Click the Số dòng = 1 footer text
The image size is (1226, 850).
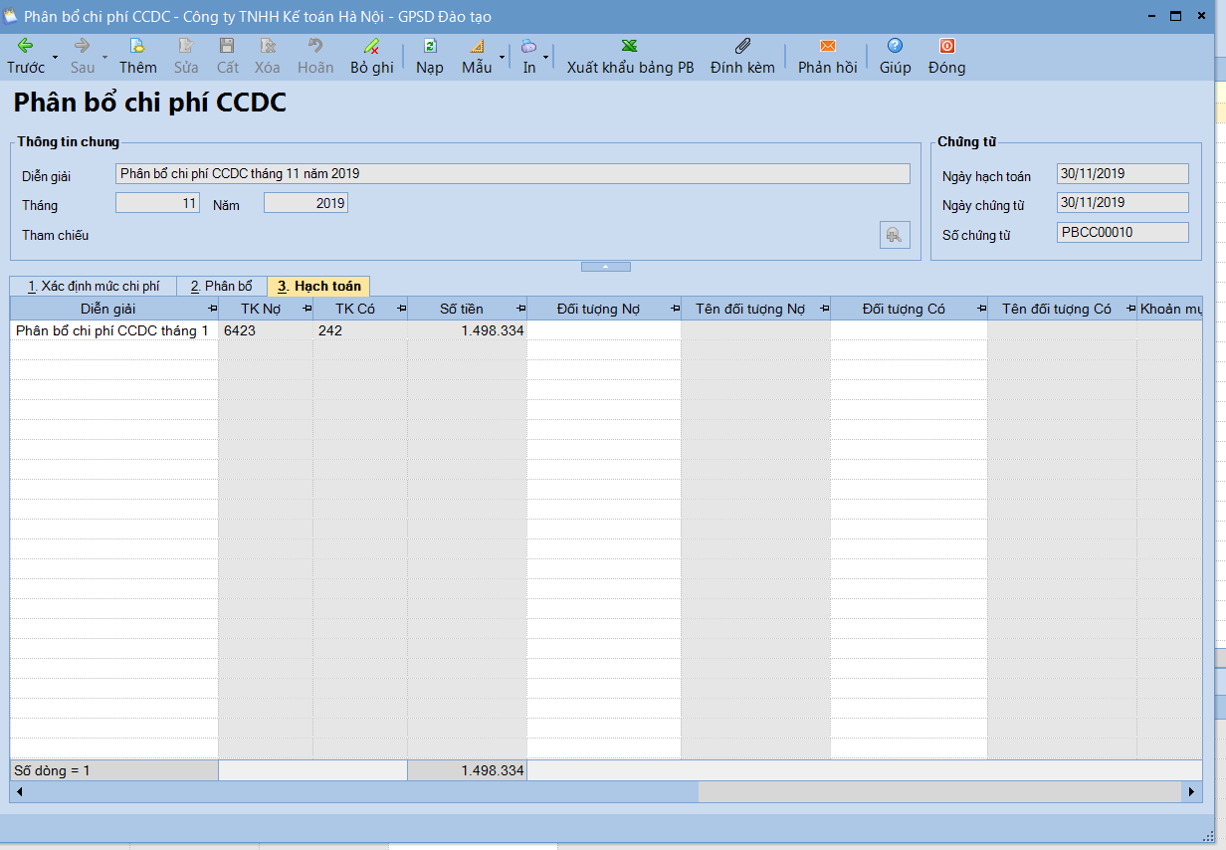click(53, 770)
